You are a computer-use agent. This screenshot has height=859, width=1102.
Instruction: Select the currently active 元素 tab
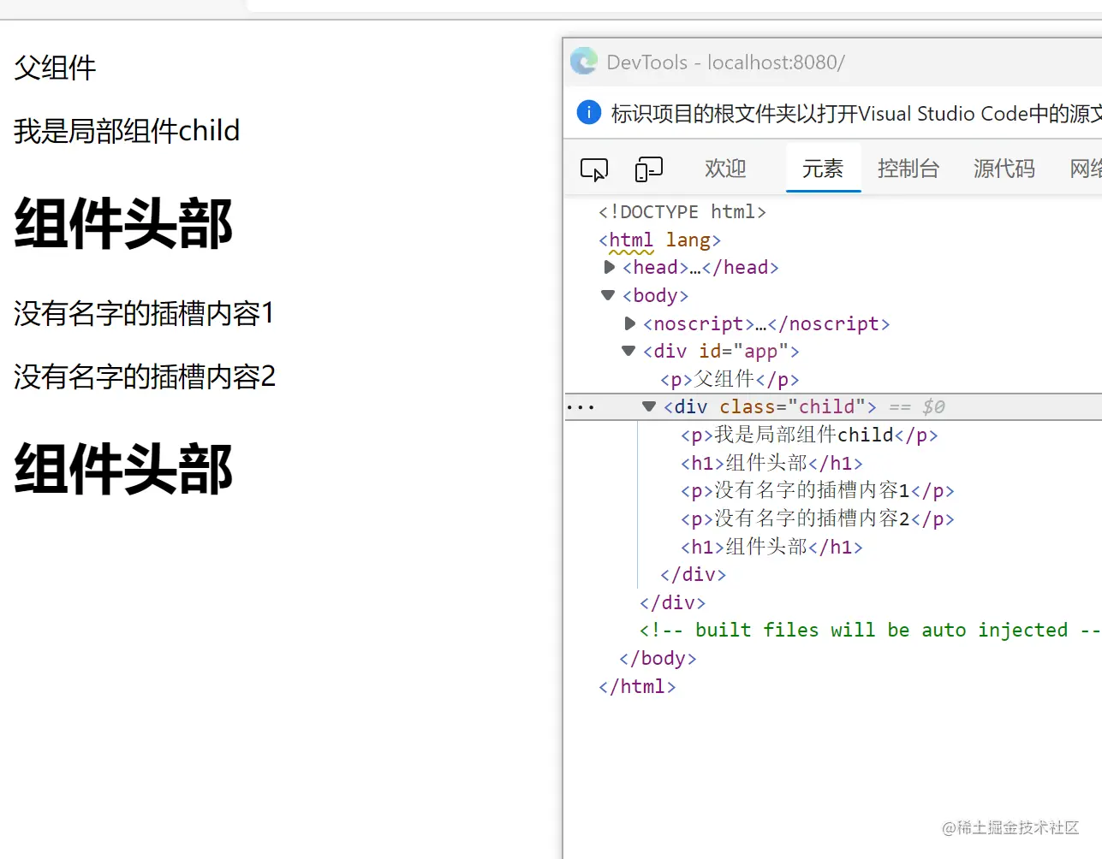pos(823,169)
